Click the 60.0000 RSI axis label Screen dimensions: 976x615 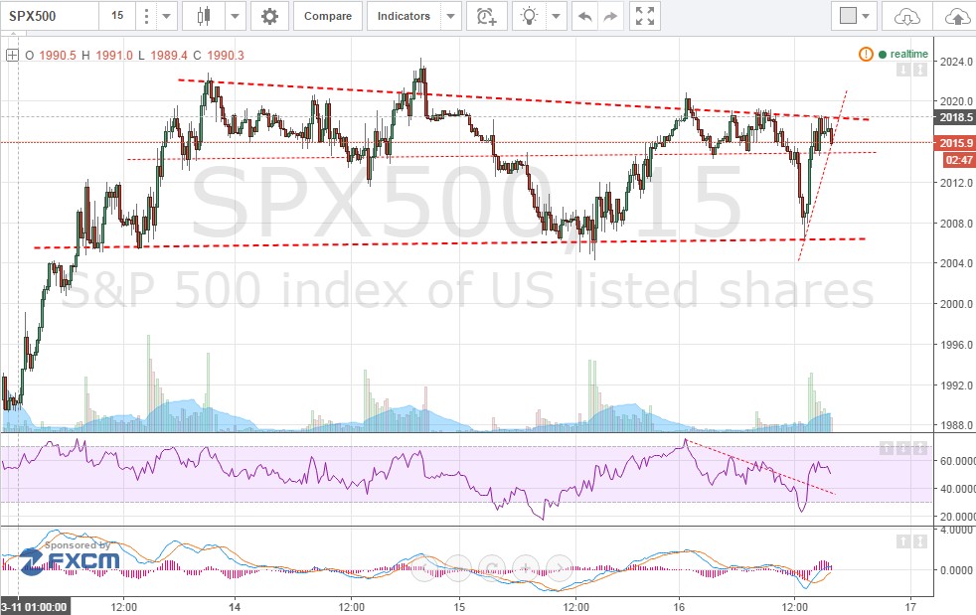coord(957,461)
